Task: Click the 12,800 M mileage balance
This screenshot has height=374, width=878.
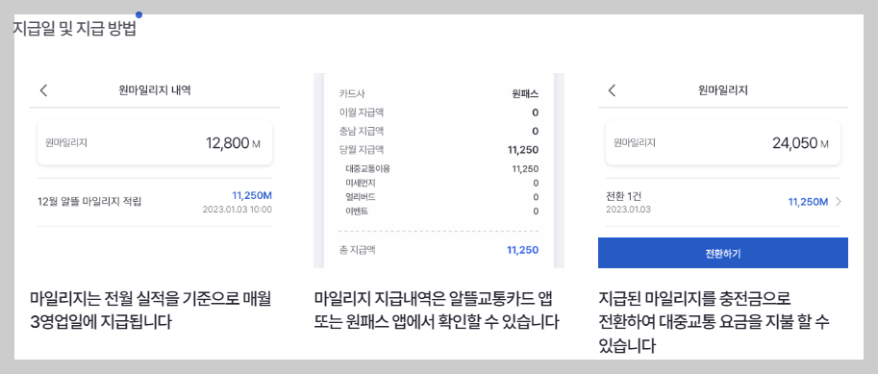Action: point(233,143)
